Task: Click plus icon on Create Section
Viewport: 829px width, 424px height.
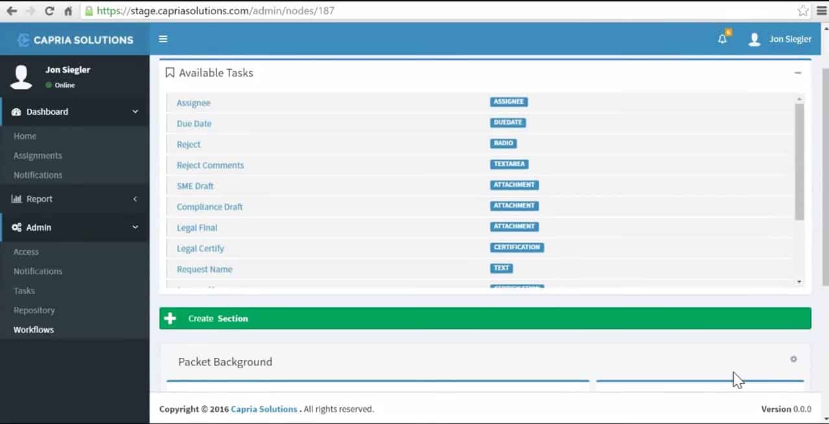Action: (170, 318)
